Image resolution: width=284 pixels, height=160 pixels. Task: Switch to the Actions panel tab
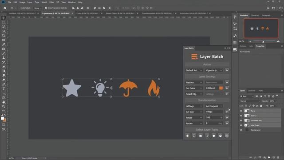click(243, 46)
